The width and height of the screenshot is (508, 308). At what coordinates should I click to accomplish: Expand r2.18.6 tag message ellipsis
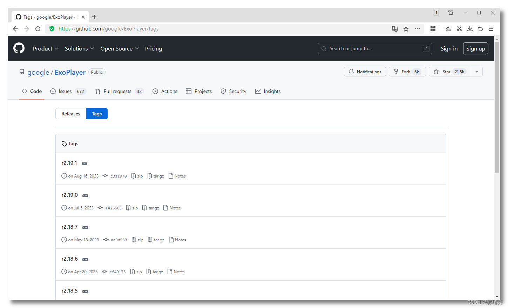point(85,260)
